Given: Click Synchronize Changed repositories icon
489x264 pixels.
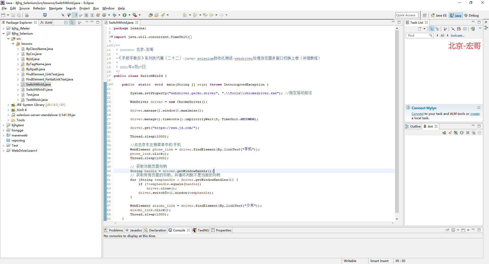Looking at the screenshot, I should tap(473, 29).
